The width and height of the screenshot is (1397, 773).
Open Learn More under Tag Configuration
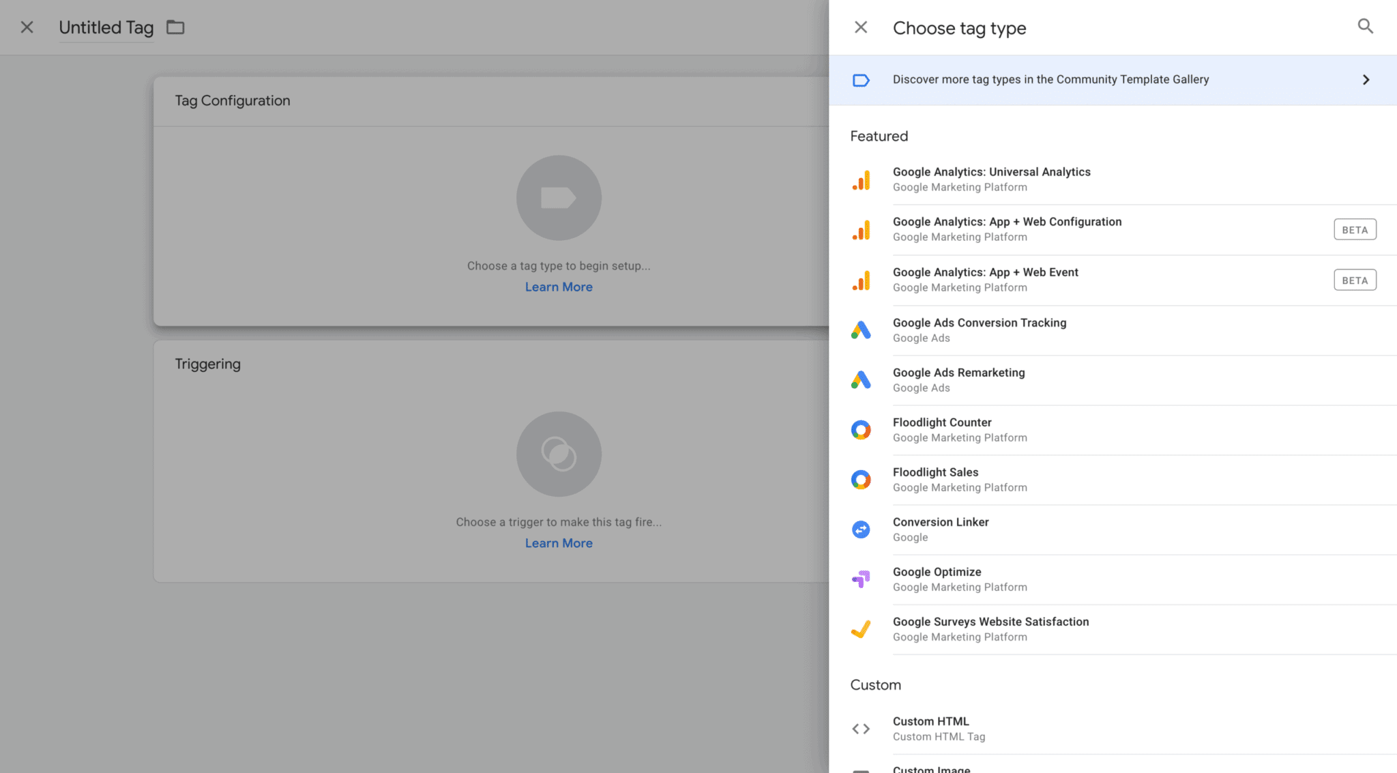[x=559, y=287]
